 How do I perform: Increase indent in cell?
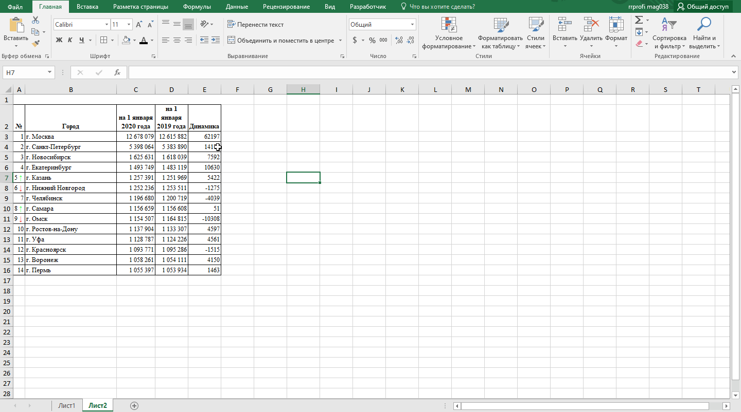pos(215,40)
